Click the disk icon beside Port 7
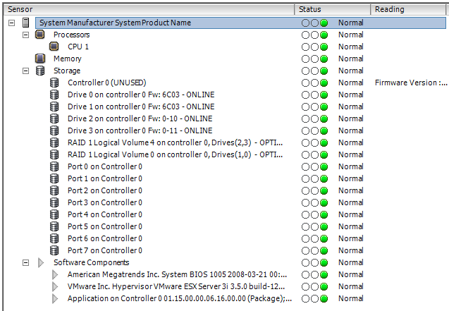 [x=54, y=250]
